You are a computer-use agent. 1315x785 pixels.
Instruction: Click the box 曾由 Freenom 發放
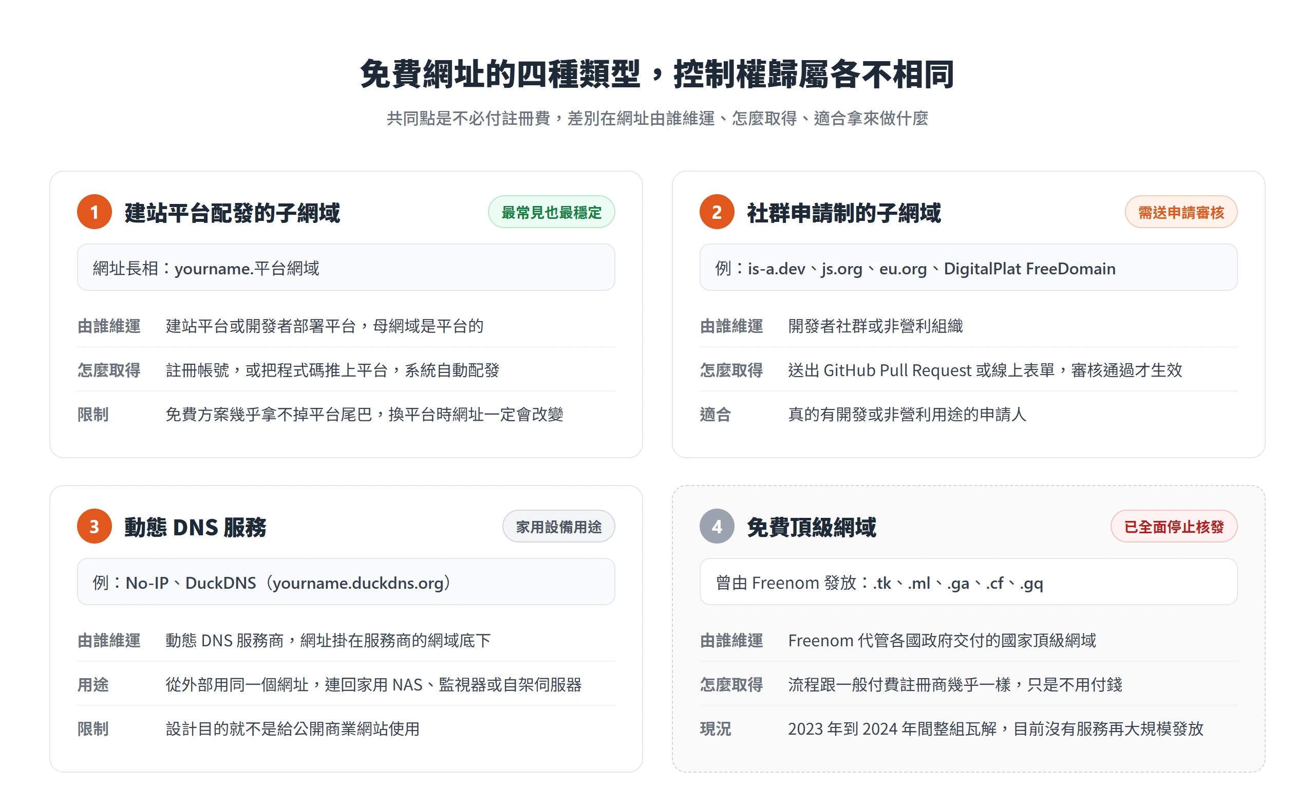[x=968, y=582]
